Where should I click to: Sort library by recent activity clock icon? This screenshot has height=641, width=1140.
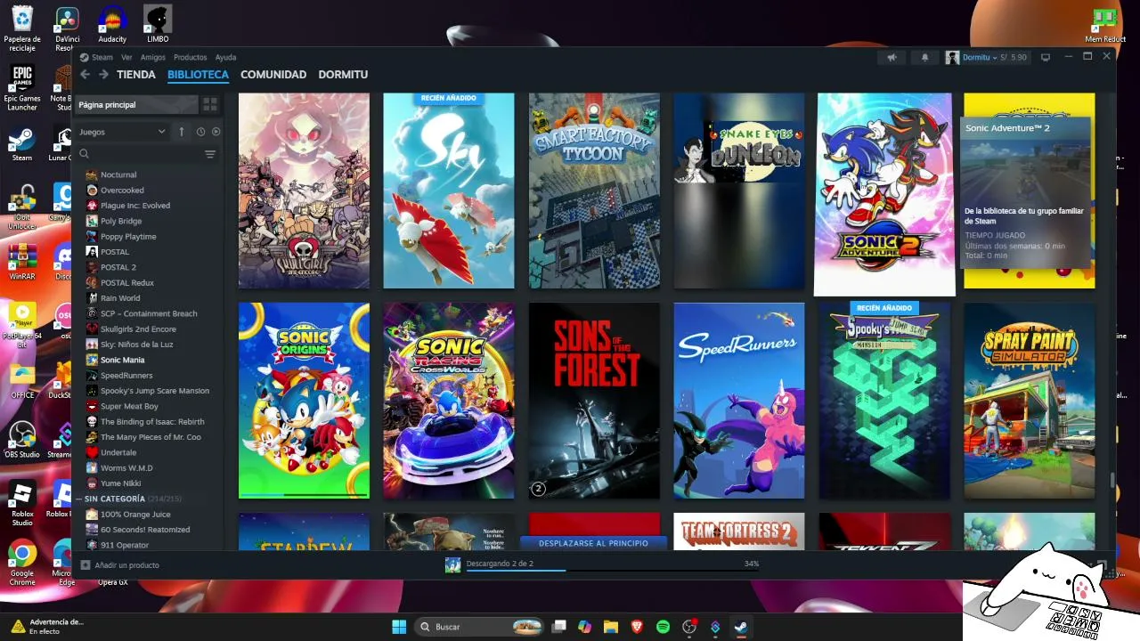click(x=200, y=132)
